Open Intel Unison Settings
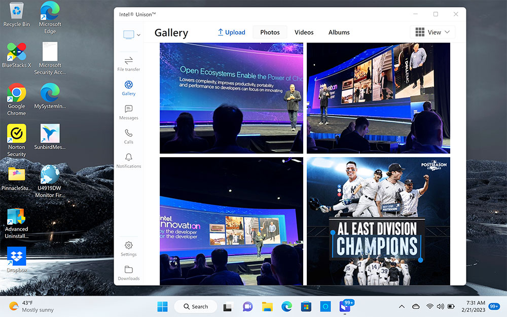The image size is (507, 317). tap(128, 249)
